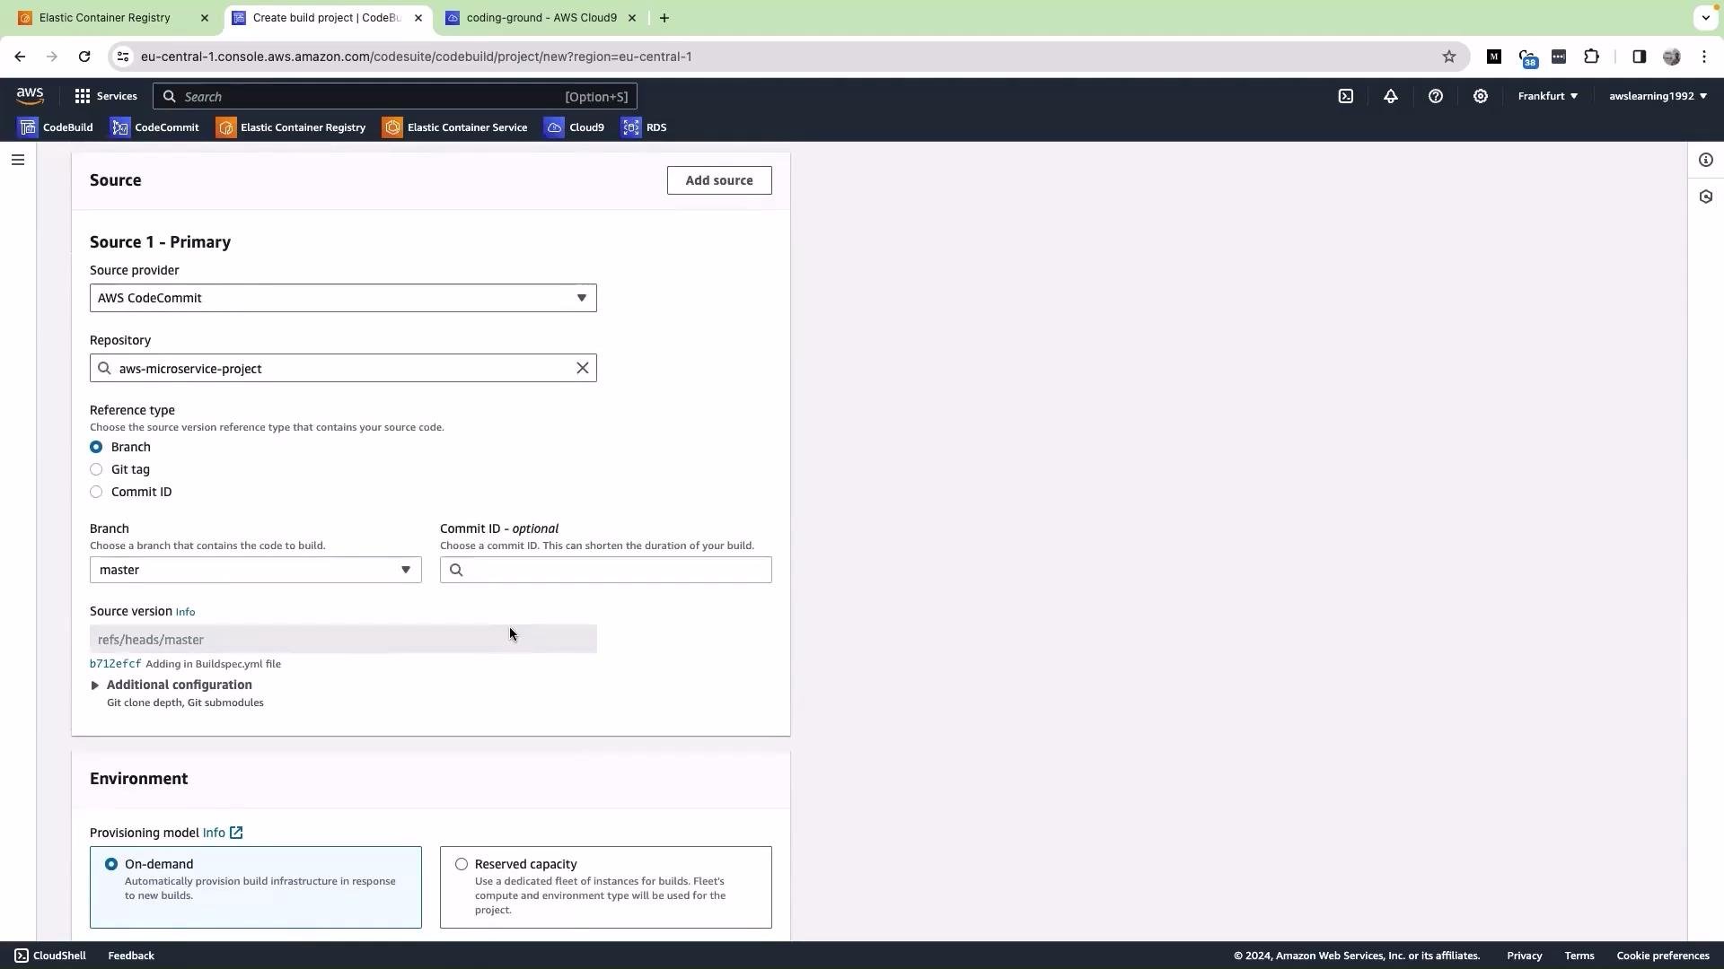Close the Elastic Container Registry tab

coord(205,18)
